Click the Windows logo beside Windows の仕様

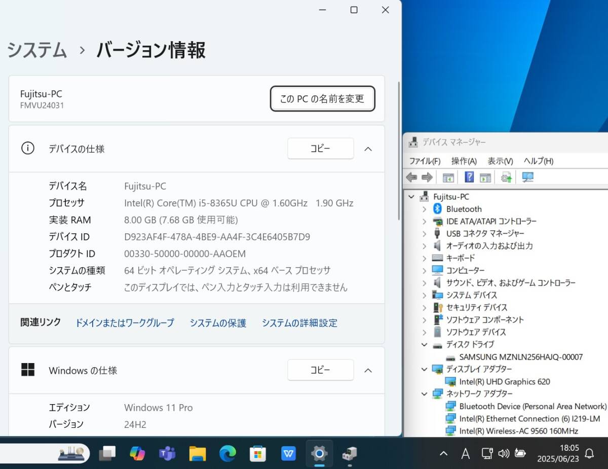[28, 370]
